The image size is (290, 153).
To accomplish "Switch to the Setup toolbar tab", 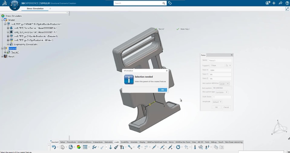I will 63,142.
